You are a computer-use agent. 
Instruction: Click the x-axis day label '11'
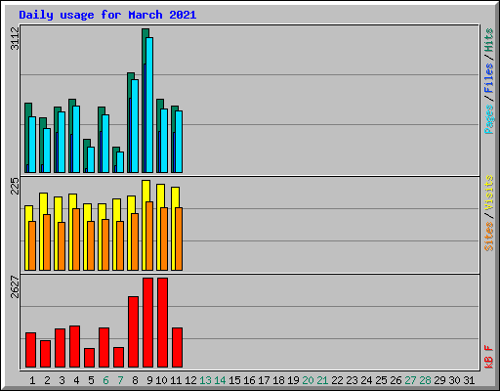coord(176,380)
